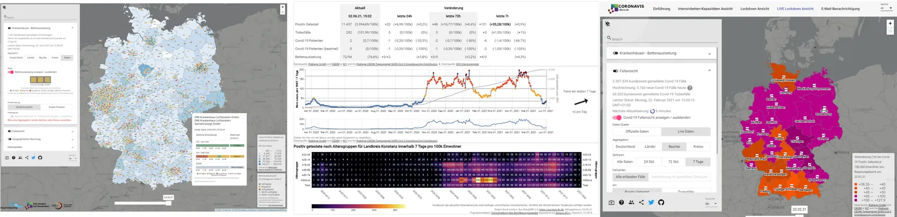Collapse the Fallansicht section in right panel

pyautogui.click(x=709, y=71)
